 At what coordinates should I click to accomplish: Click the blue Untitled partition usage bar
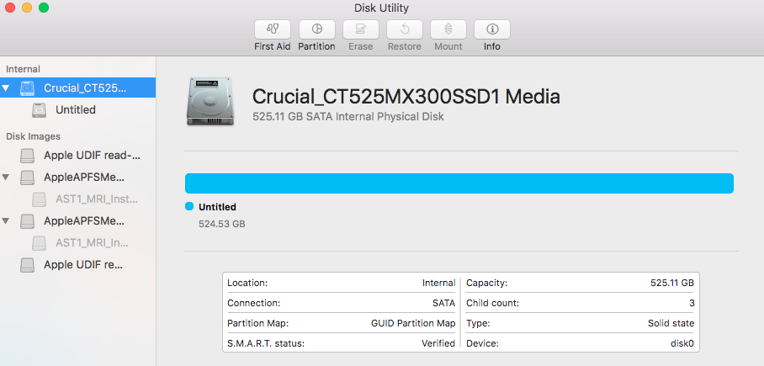point(459,183)
